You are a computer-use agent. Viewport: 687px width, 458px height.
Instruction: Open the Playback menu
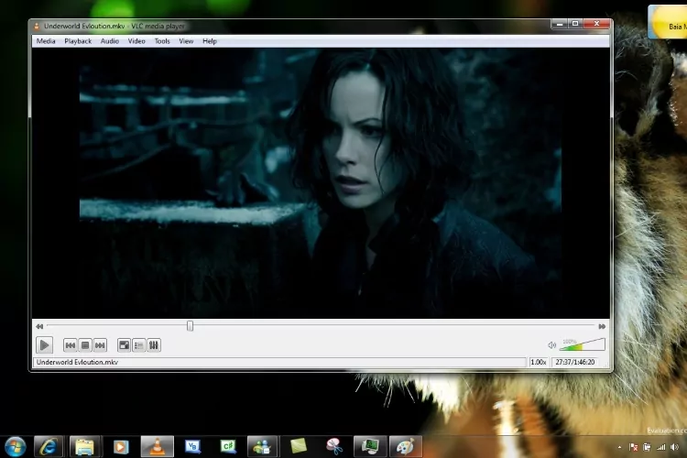pos(78,41)
